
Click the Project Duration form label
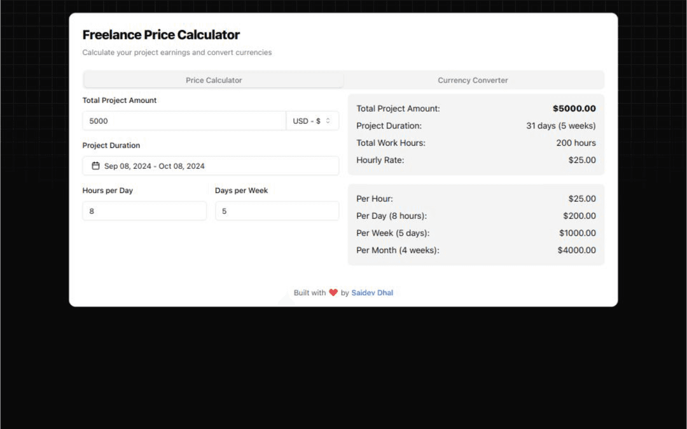click(111, 146)
